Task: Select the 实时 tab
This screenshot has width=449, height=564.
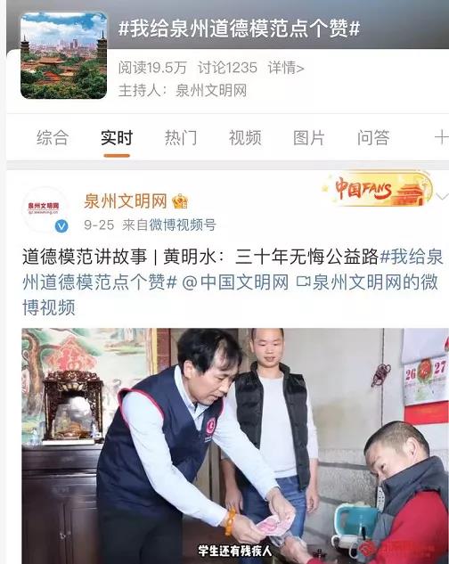Action: (117, 138)
